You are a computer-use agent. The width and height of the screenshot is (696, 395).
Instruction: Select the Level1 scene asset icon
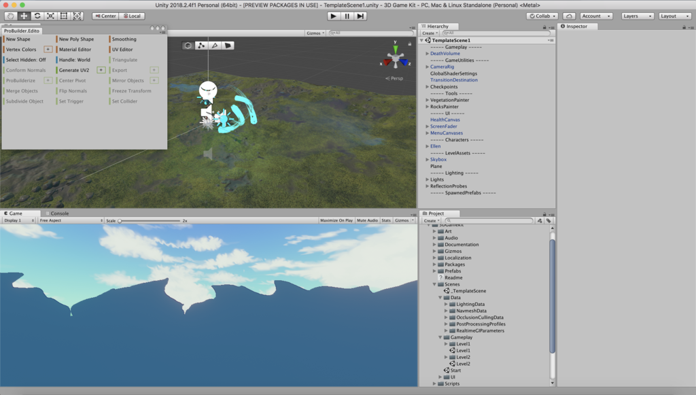coord(453,351)
